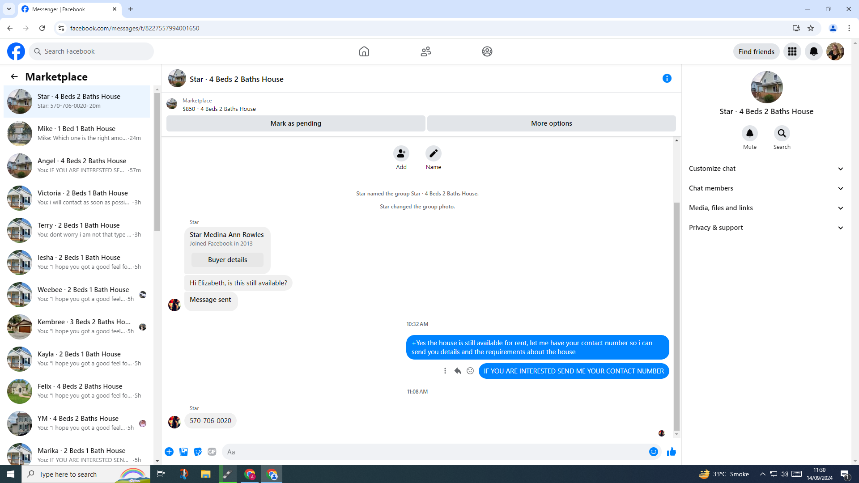
Task: Mute this conversation with the bell
Action: point(749,133)
